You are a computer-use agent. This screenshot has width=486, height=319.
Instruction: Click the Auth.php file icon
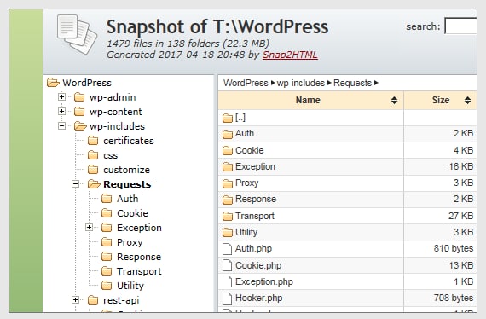click(227, 249)
